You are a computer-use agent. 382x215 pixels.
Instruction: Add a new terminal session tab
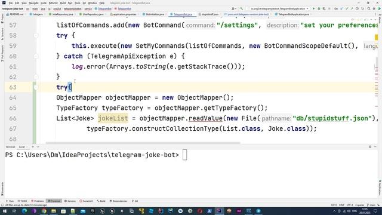(x=33, y=147)
